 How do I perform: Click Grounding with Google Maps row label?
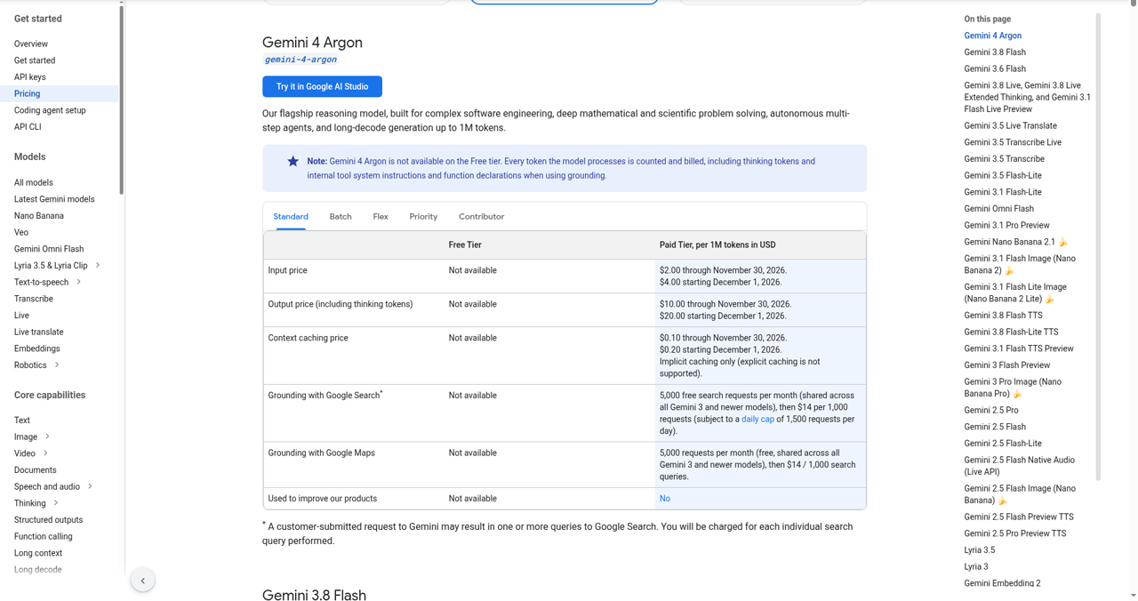click(322, 453)
